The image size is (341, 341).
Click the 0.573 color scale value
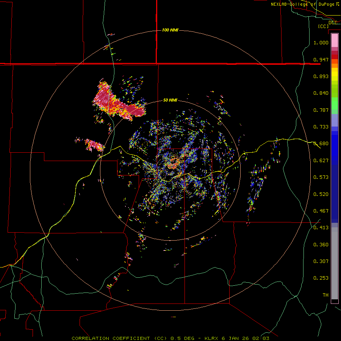(321, 177)
